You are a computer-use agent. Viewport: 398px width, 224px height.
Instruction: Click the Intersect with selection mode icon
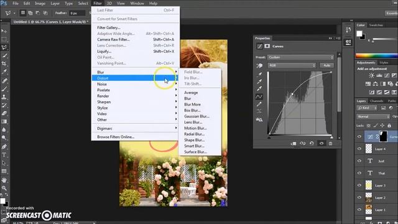(x=45, y=12)
